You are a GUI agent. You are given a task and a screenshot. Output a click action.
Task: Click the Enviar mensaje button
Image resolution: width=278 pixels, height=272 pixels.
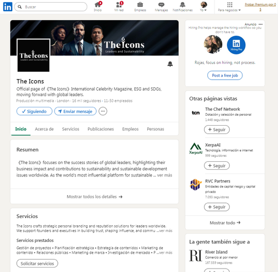pyautogui.click(x=76, y=111)
